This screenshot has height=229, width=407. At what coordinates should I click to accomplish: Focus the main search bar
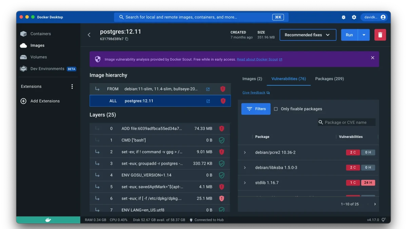[201, 17]
